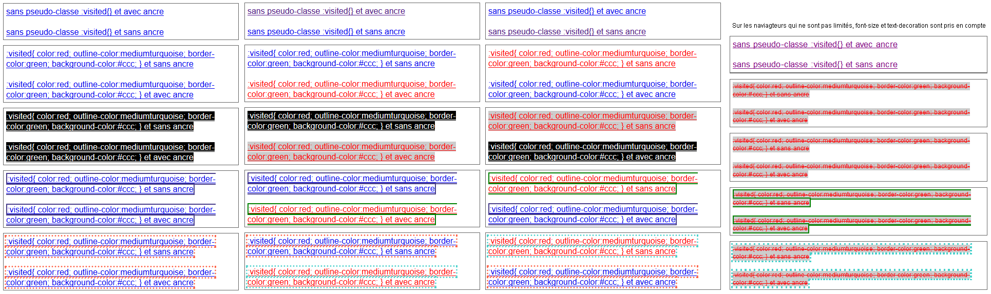
Task: Click the 'Sur les naviagteurs qui ne sont pas limités' note
Action: coord(859,25)
